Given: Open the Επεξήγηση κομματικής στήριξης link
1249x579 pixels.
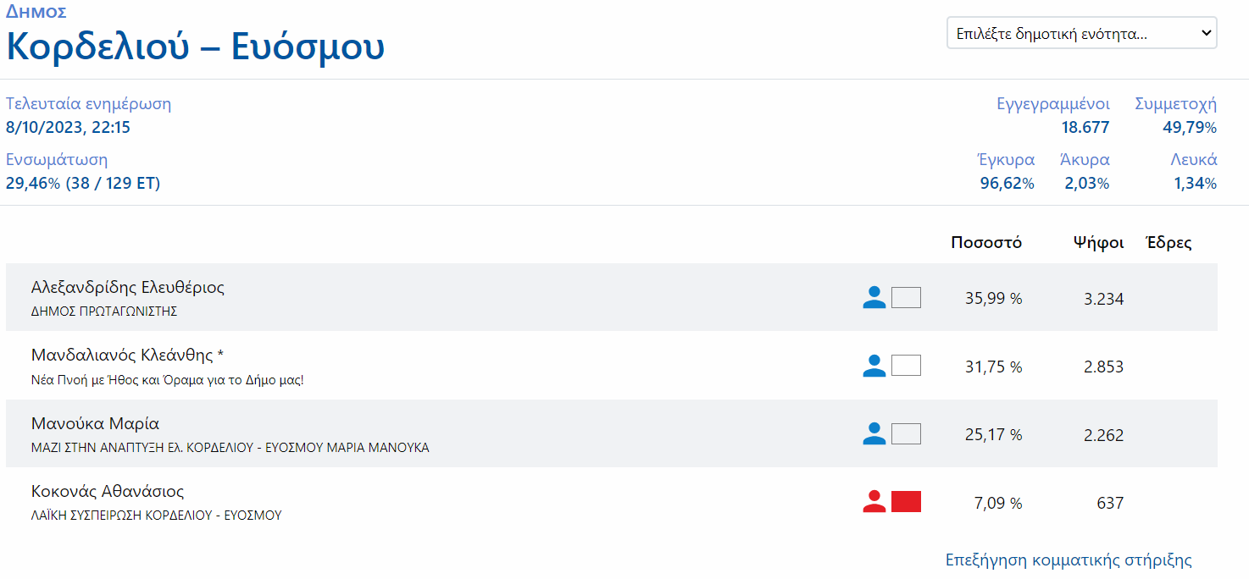Looking at the screenshot, I should pyautogui.click(x=1069, y=560).
